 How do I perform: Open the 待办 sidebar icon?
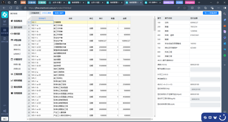(4, 23)
